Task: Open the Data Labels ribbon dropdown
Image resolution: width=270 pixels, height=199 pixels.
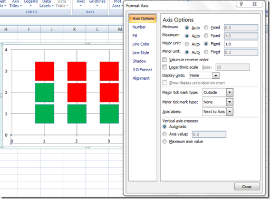Action: 46,4
